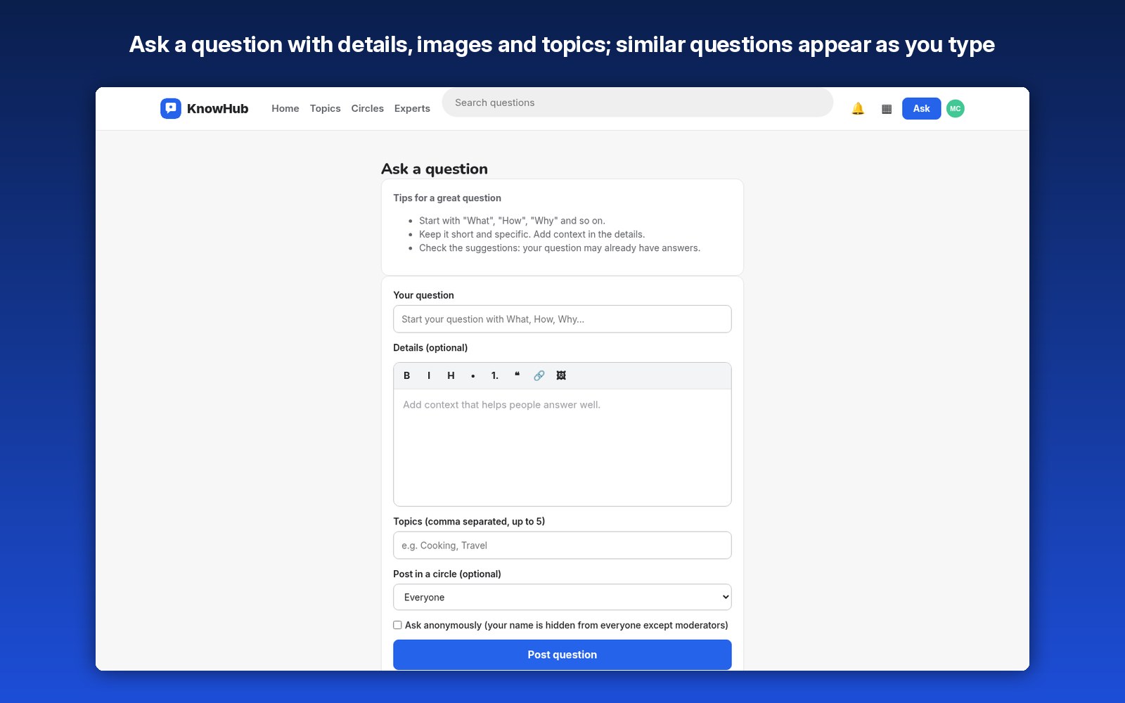1125x703 pixels.
Task: Click 'Tips for a great question' text
Action: click(447, 198)
